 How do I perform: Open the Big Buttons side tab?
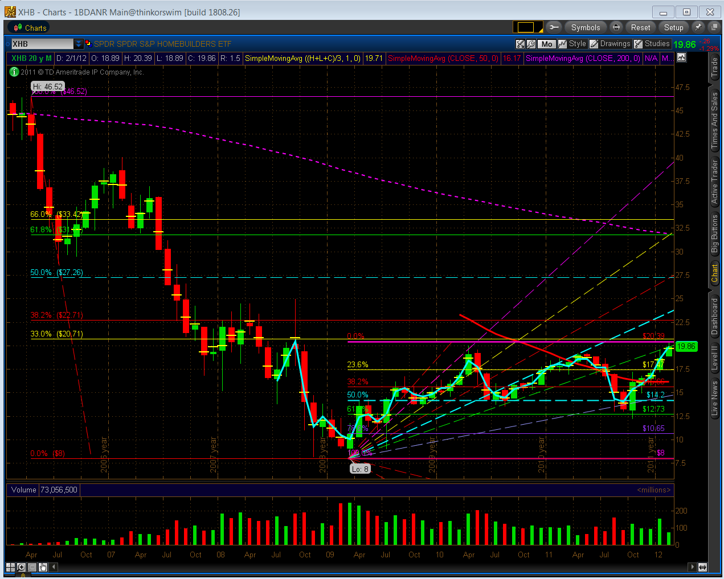[x=714, y=234]
